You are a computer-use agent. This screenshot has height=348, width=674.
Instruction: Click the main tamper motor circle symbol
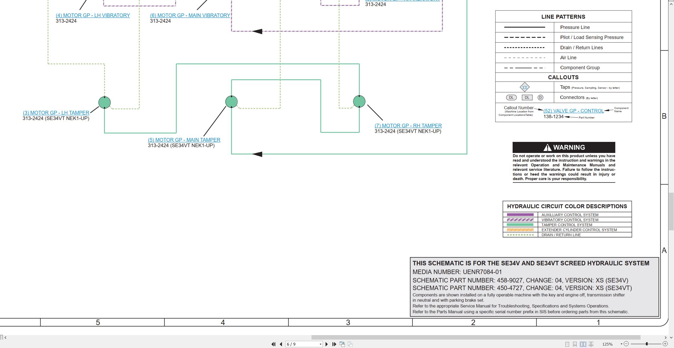[231, 102]
